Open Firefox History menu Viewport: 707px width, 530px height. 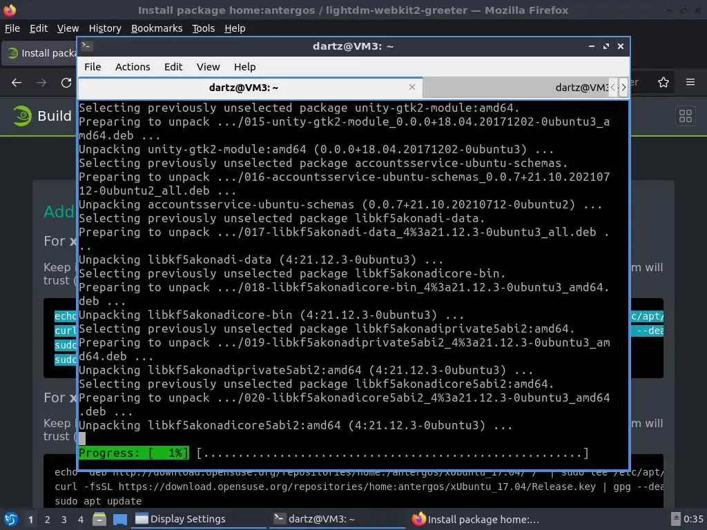pos(105,28)
